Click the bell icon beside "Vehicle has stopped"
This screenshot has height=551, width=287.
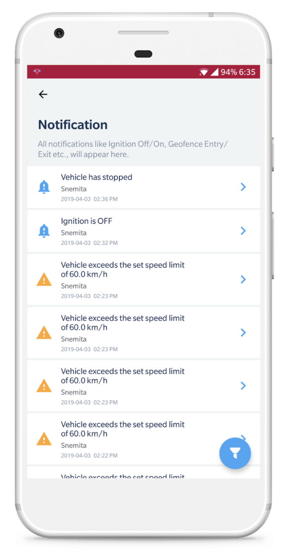point(44,187)
